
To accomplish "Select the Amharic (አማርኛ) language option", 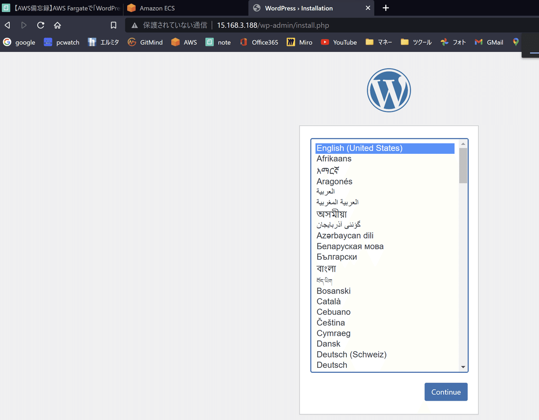I will pos(385,170).
